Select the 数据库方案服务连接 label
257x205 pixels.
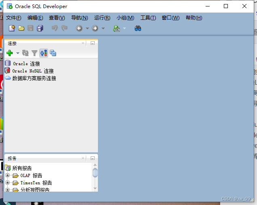click(x=34, y=78)
